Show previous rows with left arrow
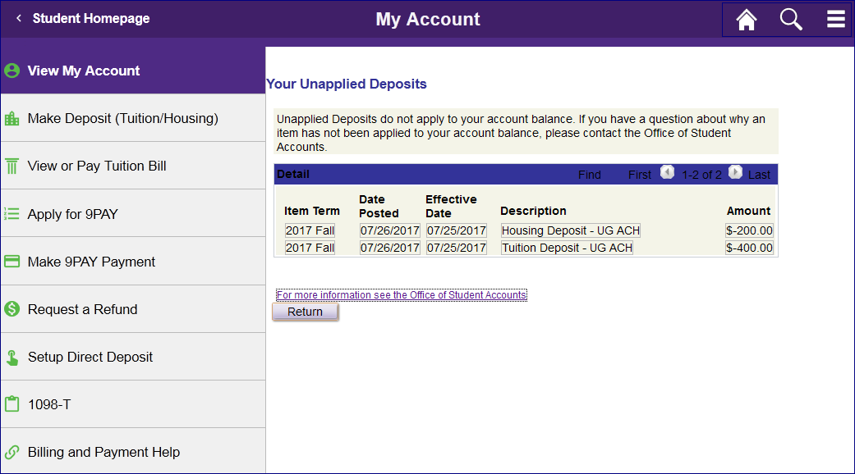Image resolution: width=855 pixels, height=474 pixels. [x=667, y=172]
